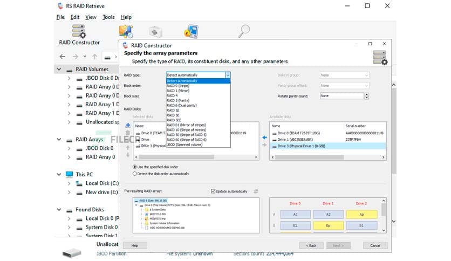
Task: Click the blue add-disk icon beside Selected disks
Action: (128, 125)
